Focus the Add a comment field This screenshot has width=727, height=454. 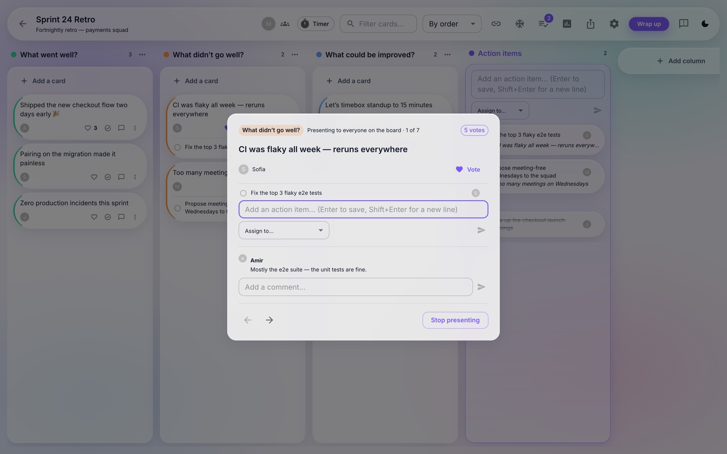click(356, 287)
